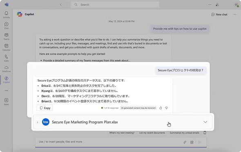Click the Dev marketing collateral line
Image resolution: width=241 pixels, height=152 pixels.
coord(86,96)
